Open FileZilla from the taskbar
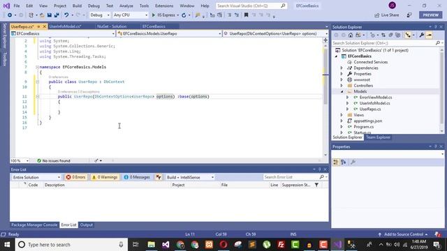 281,245
